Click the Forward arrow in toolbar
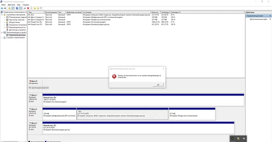 coord(5,8)
